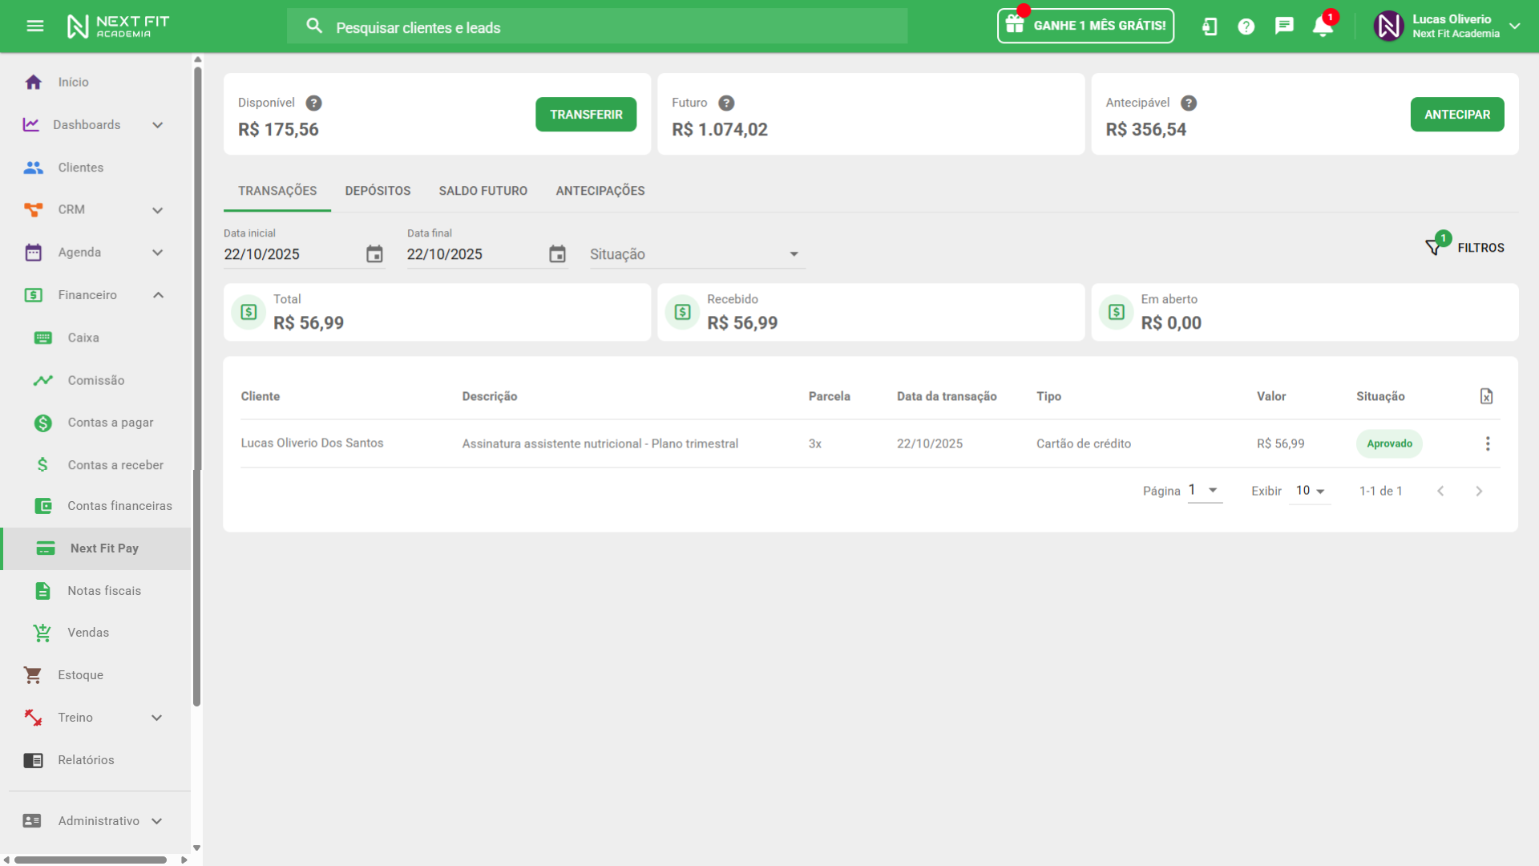The image size is (1539, 866).
Task: Export table using the Excel file icon
Action: point(1486,396)
